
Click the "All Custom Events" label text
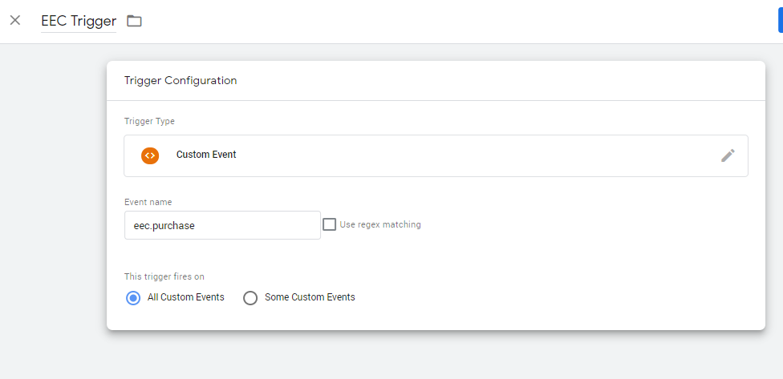[x=186, y=297]
